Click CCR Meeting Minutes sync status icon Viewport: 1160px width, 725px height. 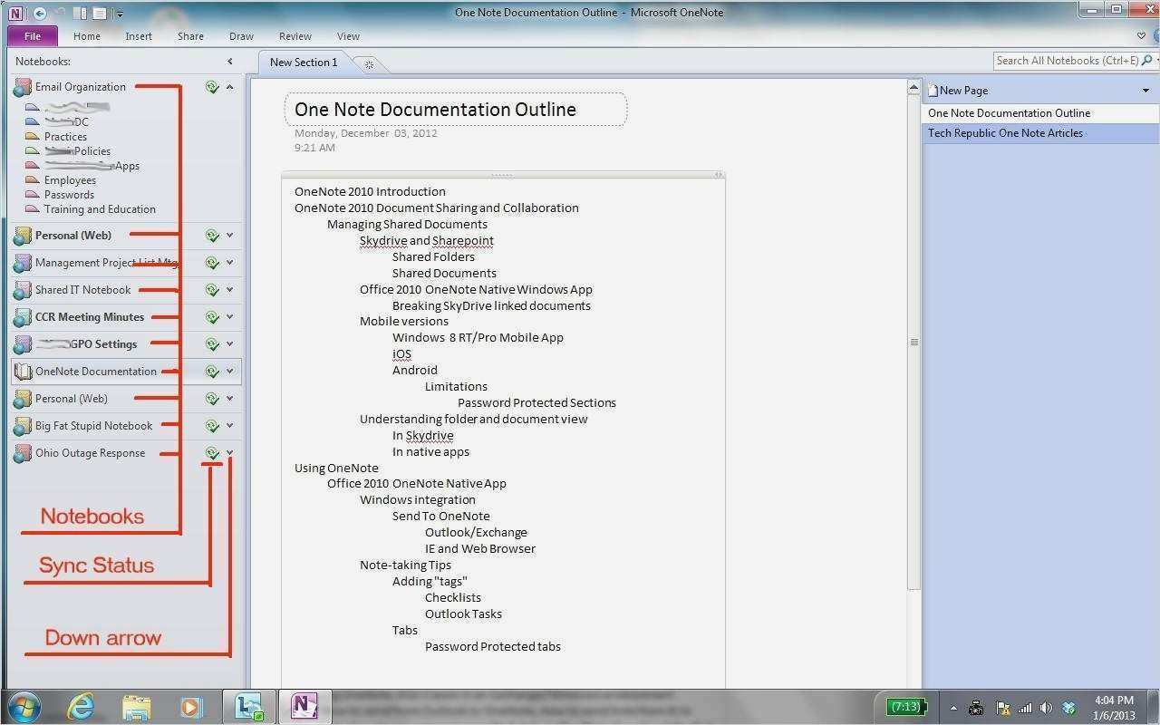(x=212, y=317)
